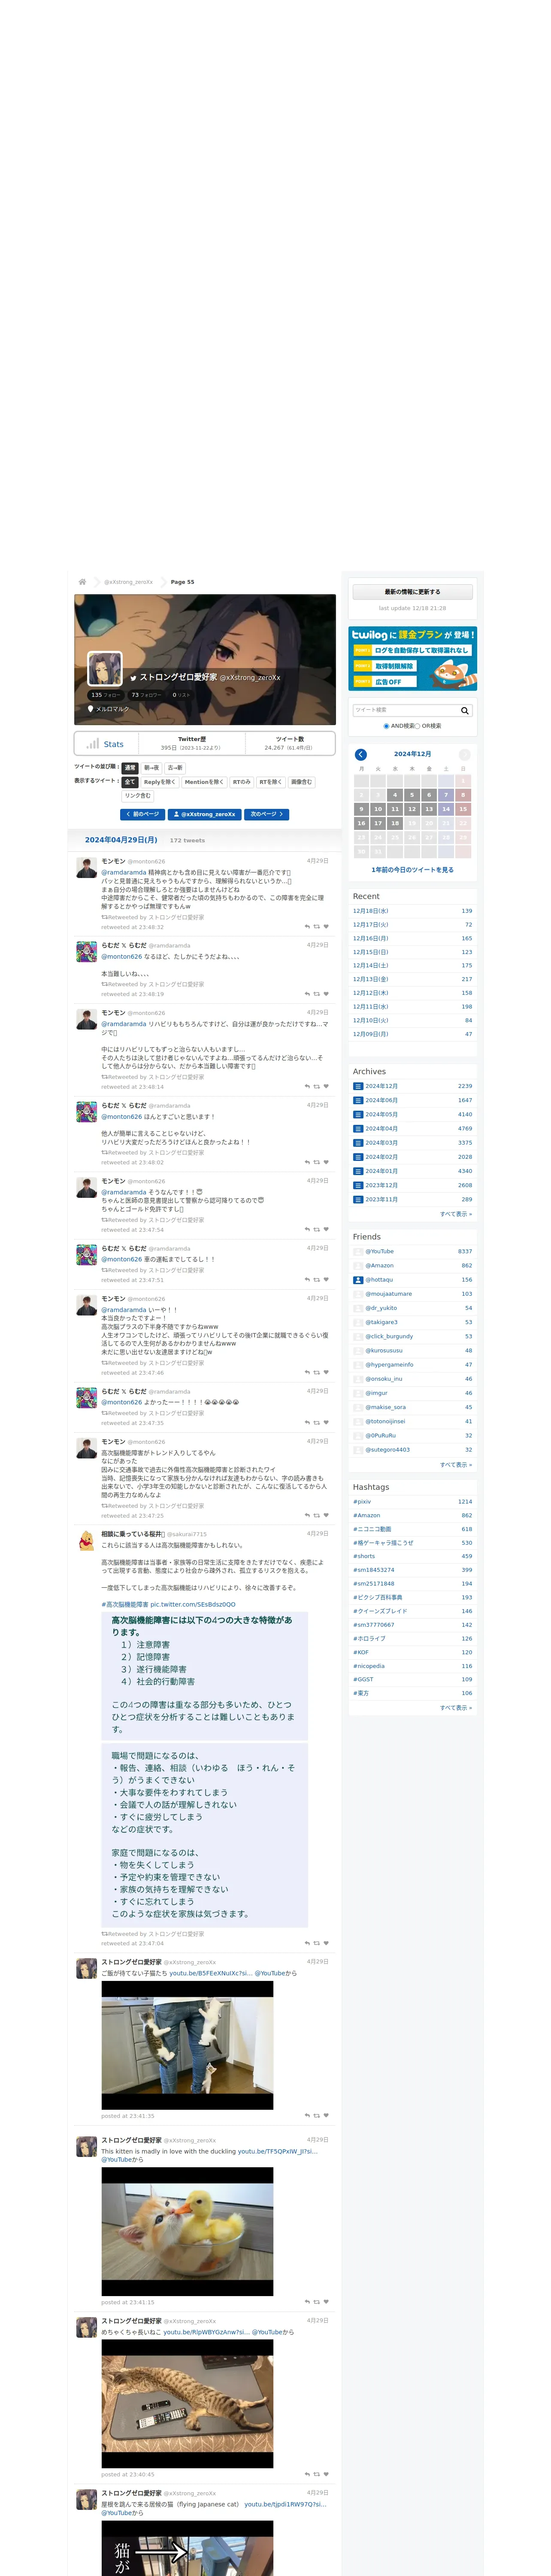Select day 5 in the December calendar

[x=412, y=795]
